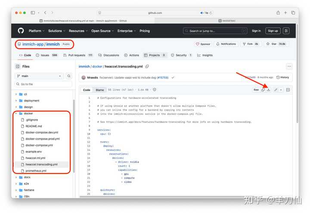Expand the docs folder
Viewport: 310px width, 213px height.
16,177
